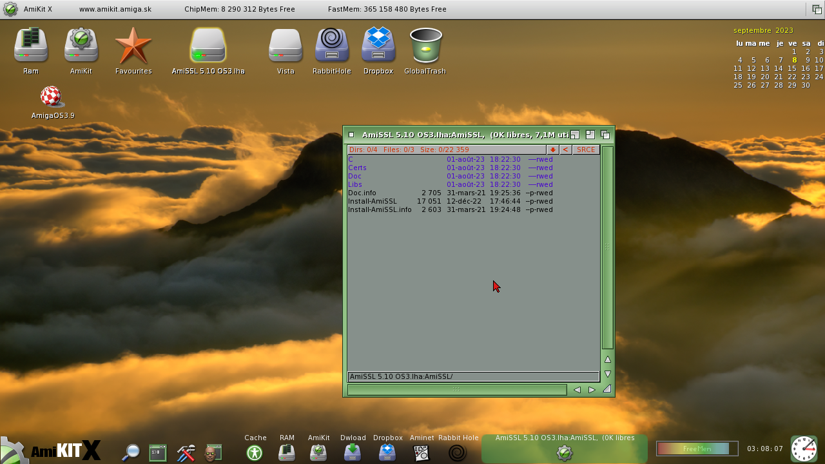825x464 pixels.
Task: Click the AmiKit logo in the title bar
Action: tap(10, 9)
